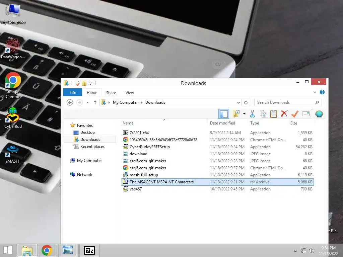
Task: Switch to the Home ribbon tab
Action: (x=92, y=93)
